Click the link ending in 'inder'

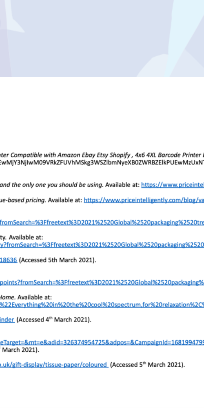[x=7, y=320]
